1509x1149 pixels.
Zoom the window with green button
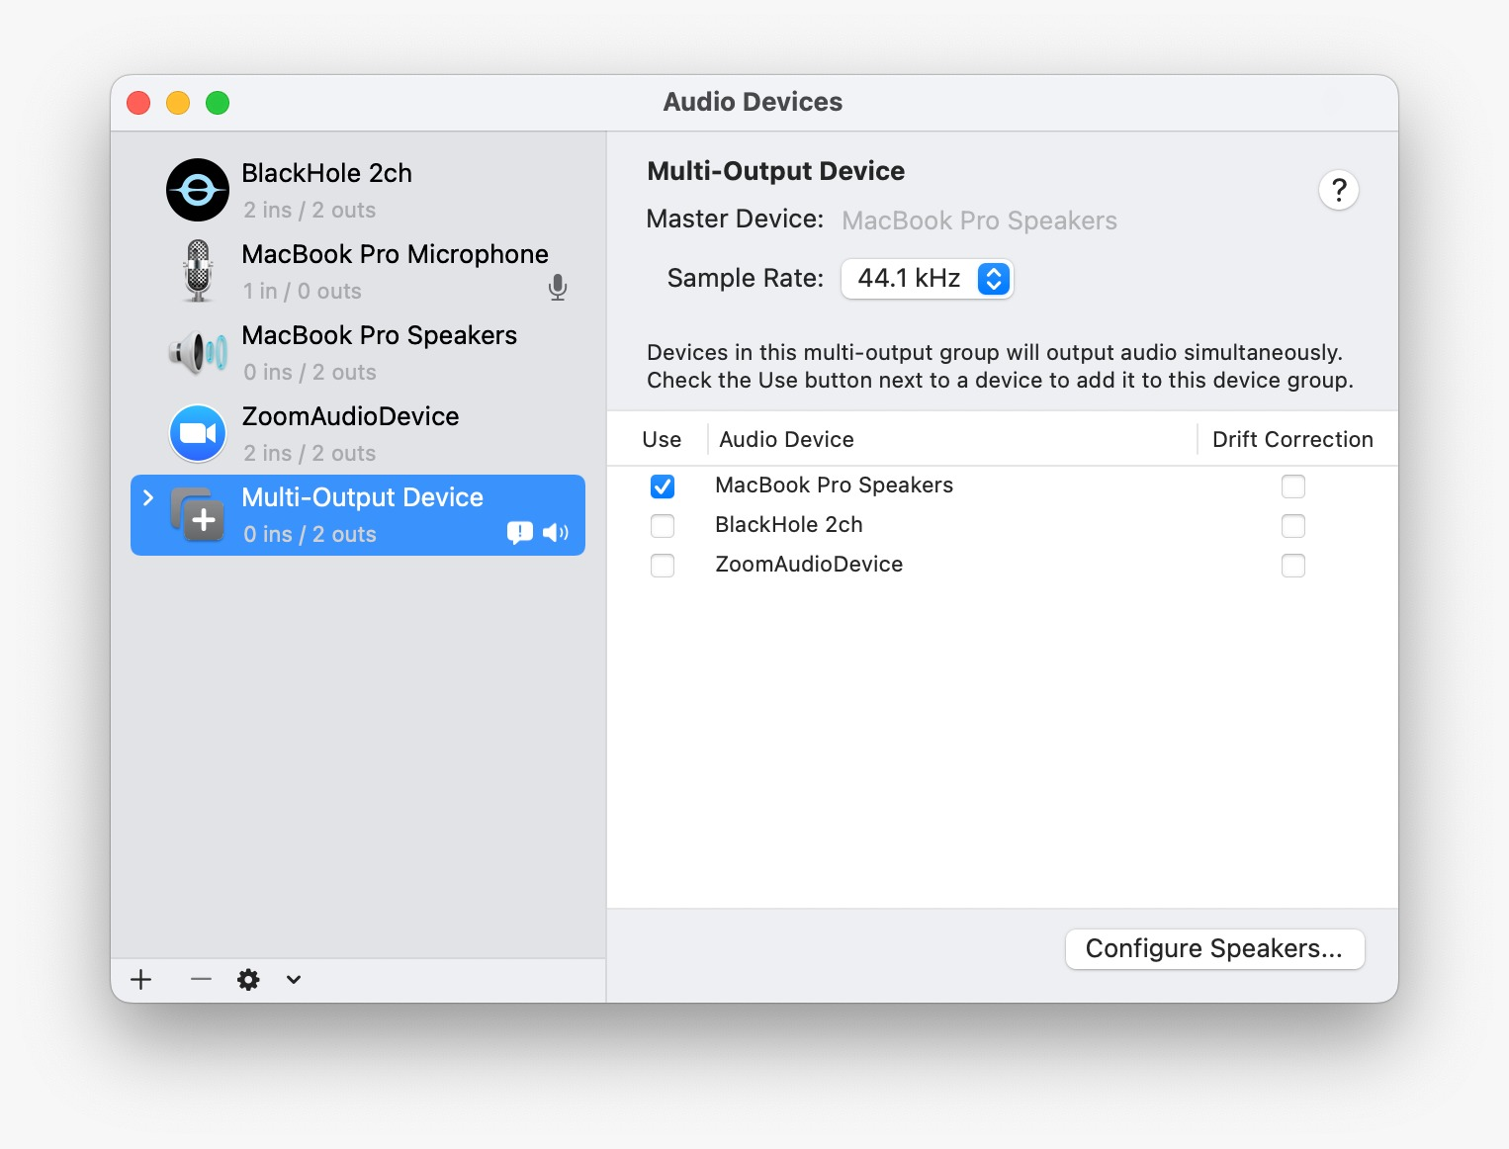point(218,103)
